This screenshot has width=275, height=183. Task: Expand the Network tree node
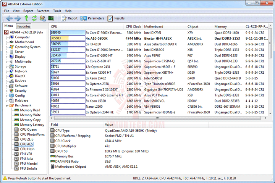7,71
